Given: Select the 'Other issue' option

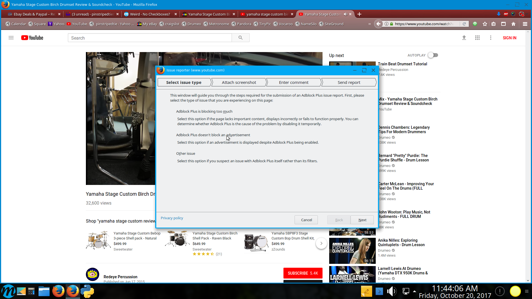Looking at the screenshot, I should tap(185, 153).
